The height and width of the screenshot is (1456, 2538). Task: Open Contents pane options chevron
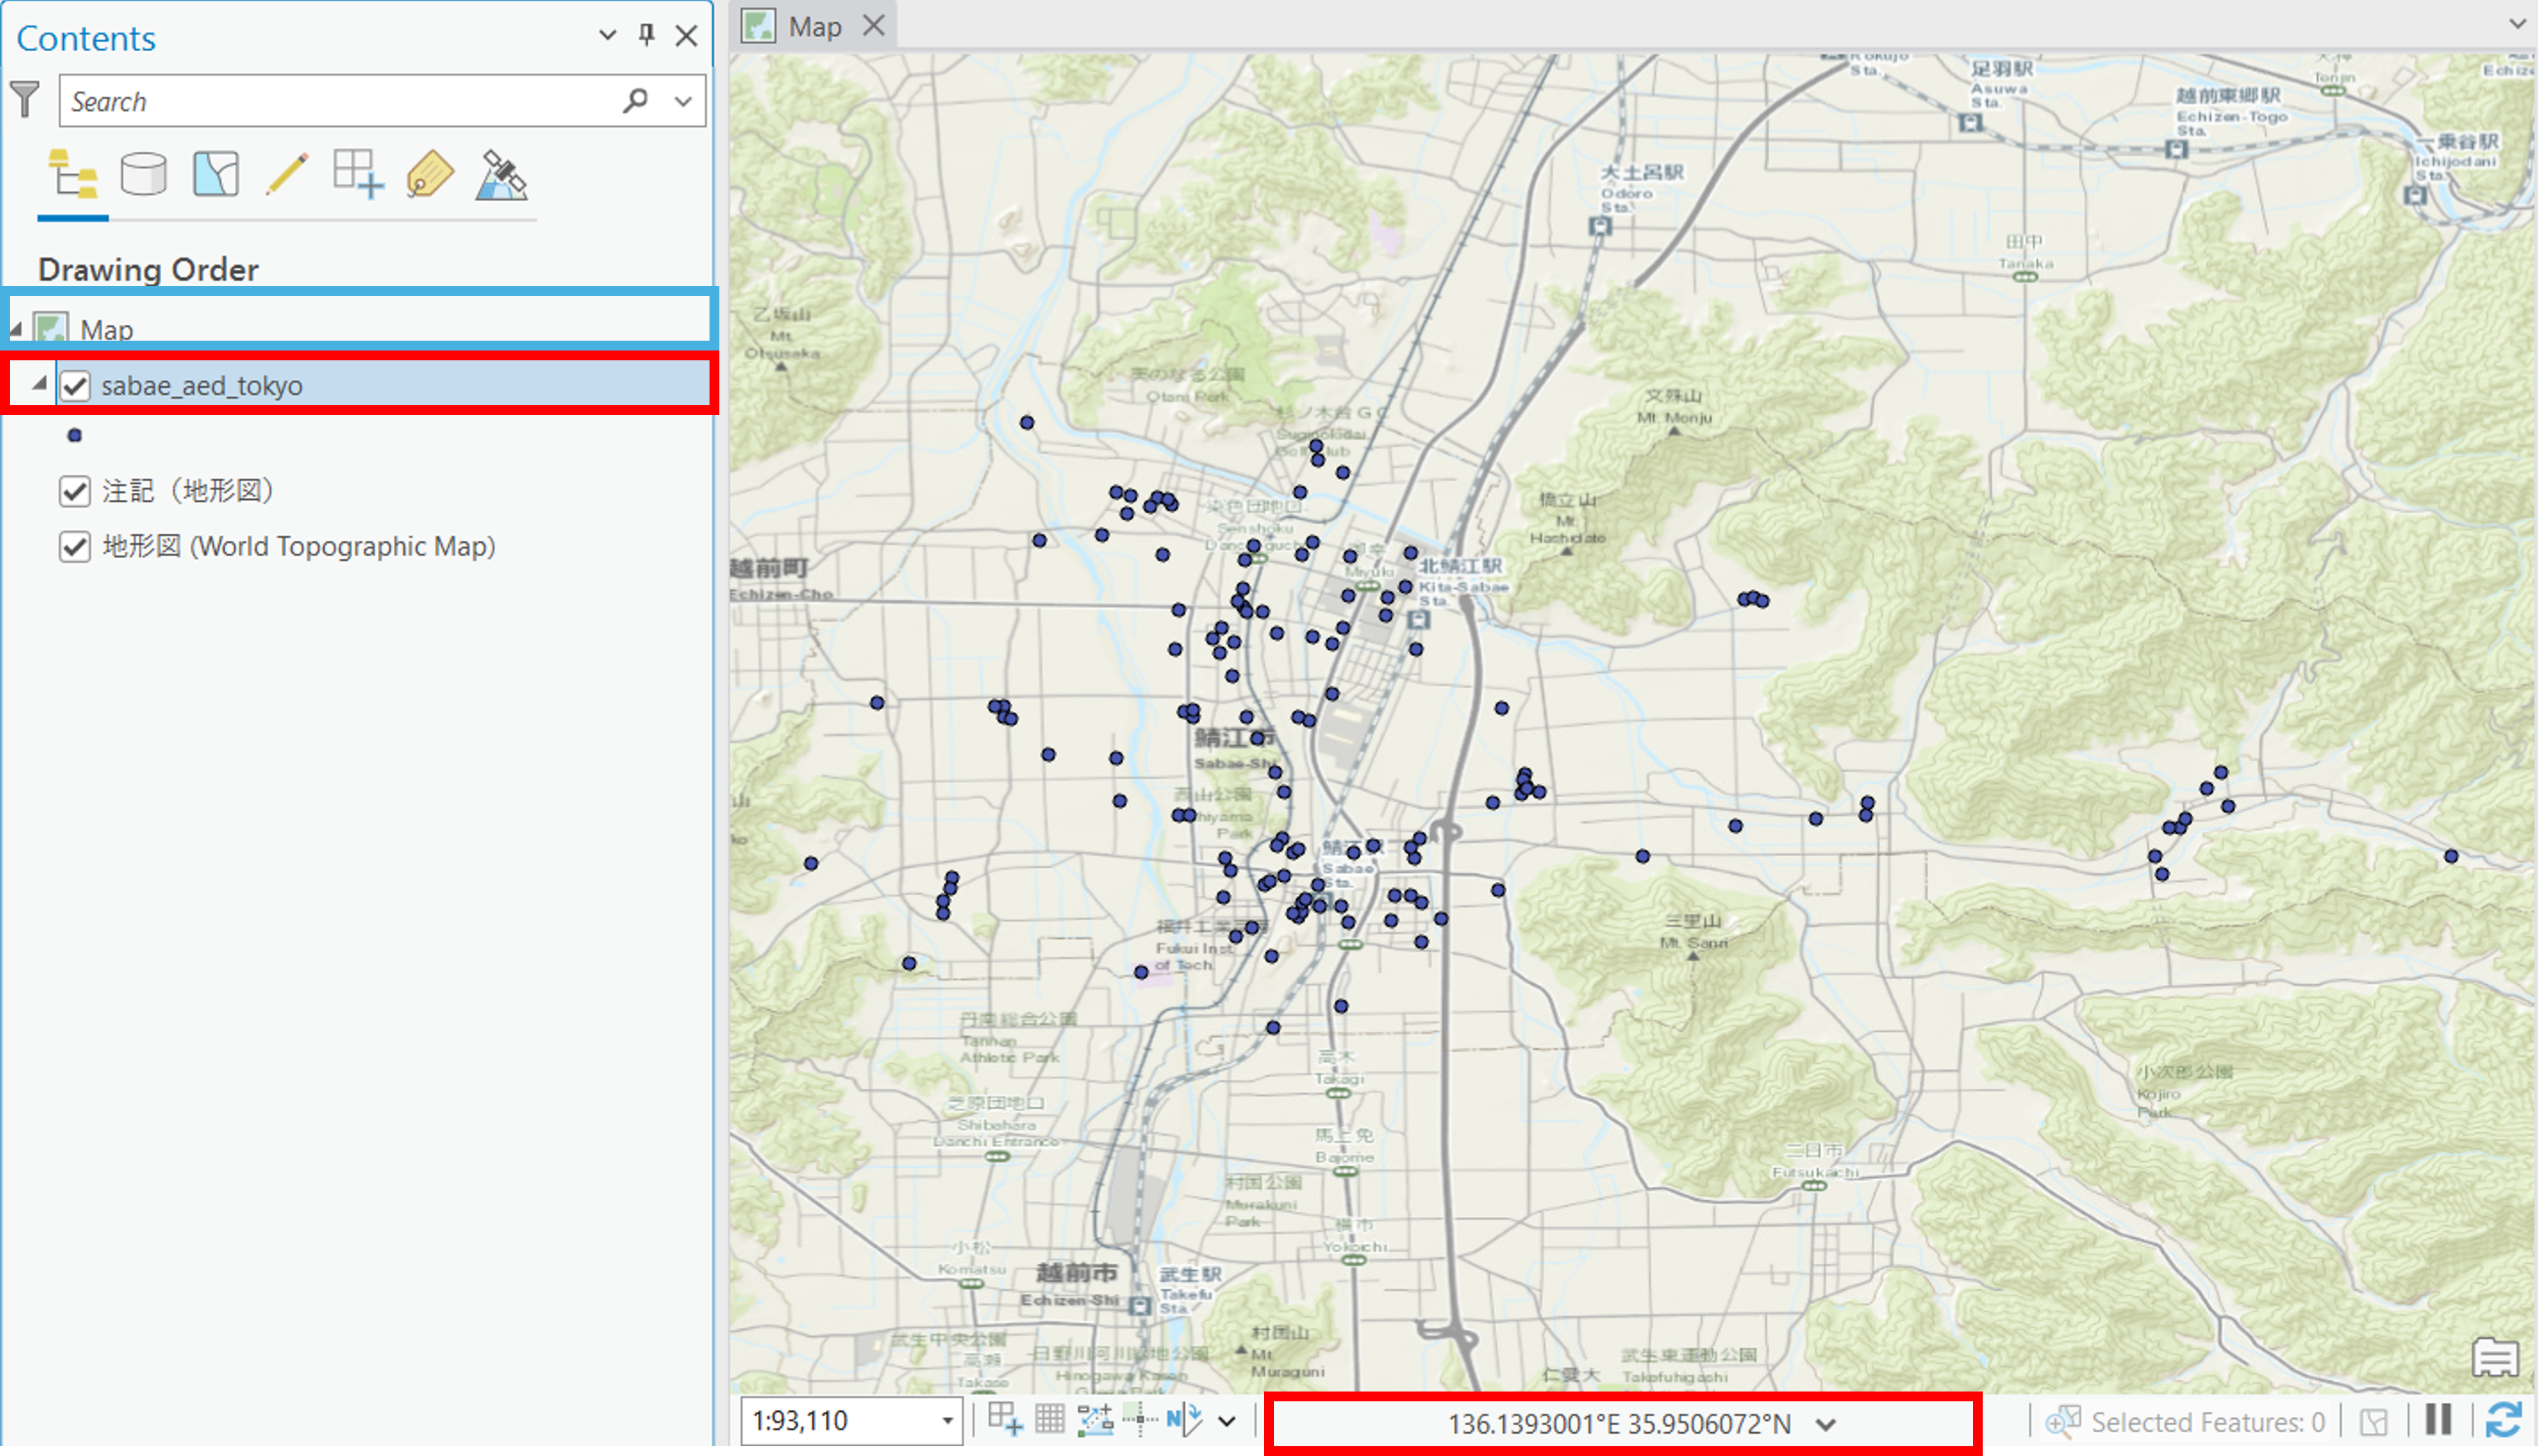tap(607, 36)
